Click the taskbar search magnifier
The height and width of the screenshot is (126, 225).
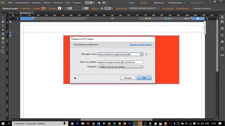point(9,124)
